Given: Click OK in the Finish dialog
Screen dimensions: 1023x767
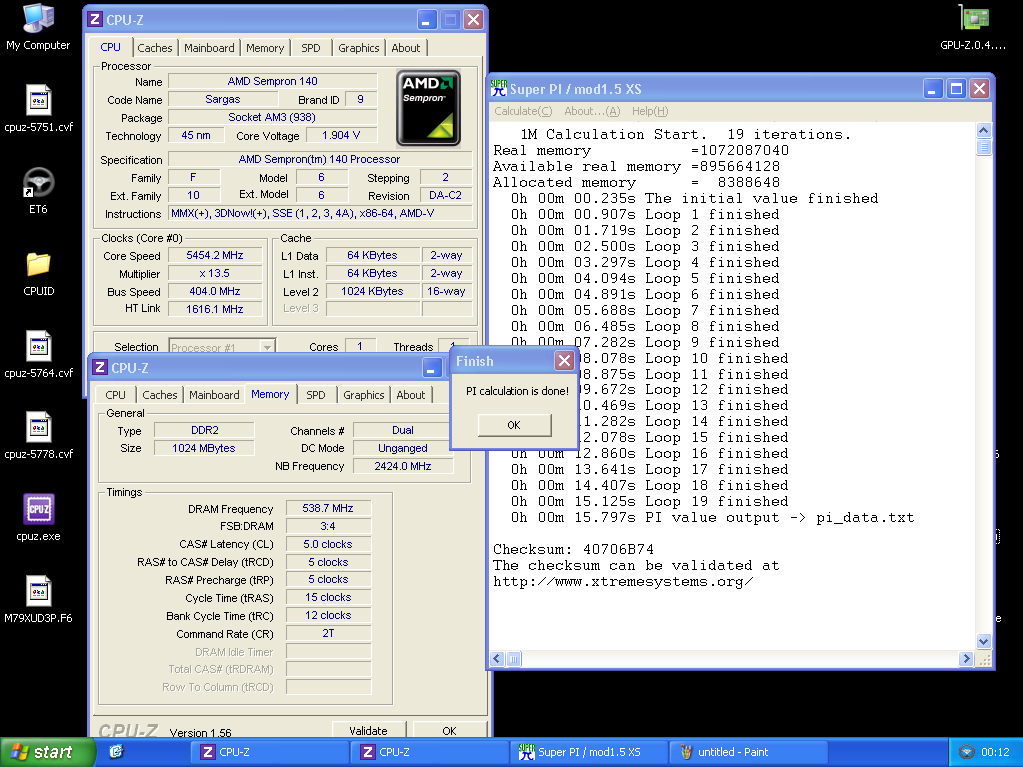Looking at the screenshot, I should tap(514, 425).
